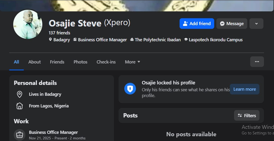Click the location pin icon beside Badagry

(51, 40)
